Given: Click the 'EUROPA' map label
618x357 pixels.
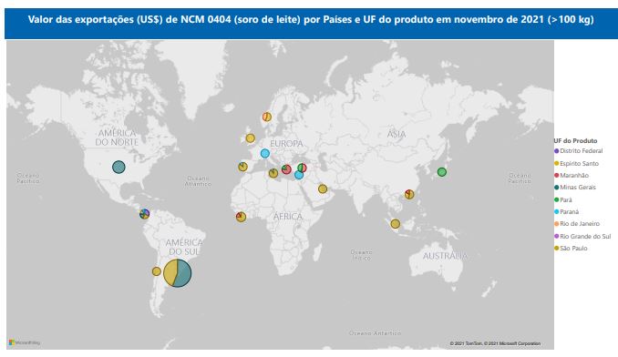Looking at the screenshot, I should click(286, 144).
